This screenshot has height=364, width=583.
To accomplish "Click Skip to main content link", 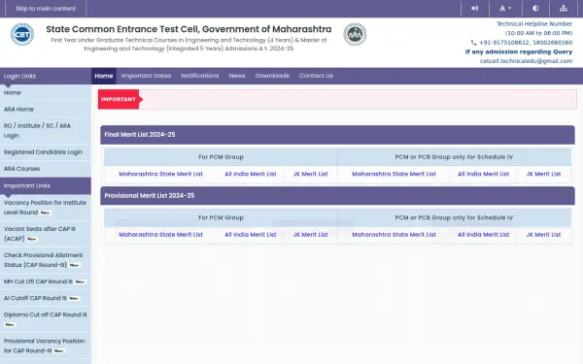I will pyautogui.click(x=46, y=8).
